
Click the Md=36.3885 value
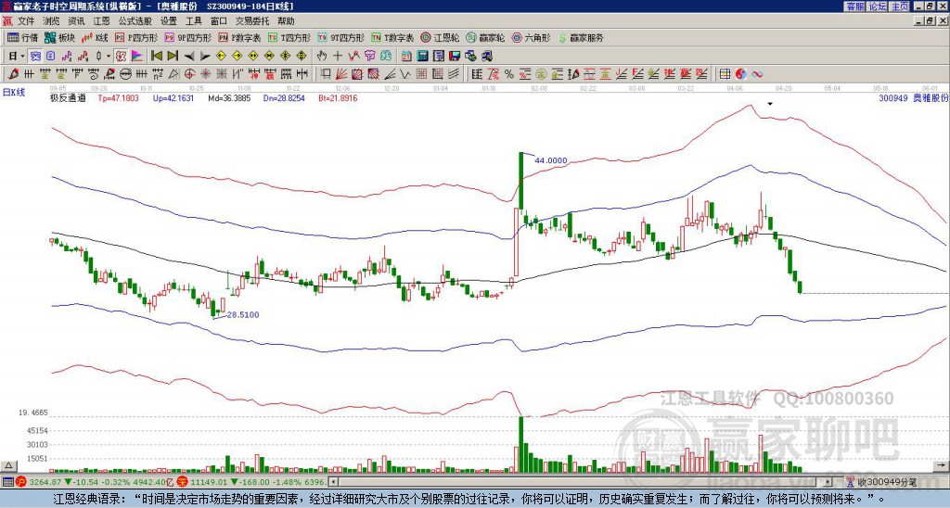pyautogui.click(x=229, y=98)
